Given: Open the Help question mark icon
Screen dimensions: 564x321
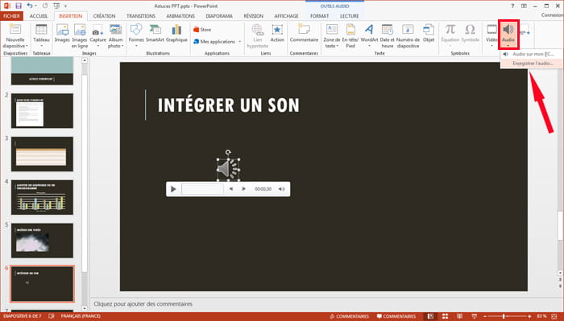Looking at the screenshot, I should click(512, 6).
